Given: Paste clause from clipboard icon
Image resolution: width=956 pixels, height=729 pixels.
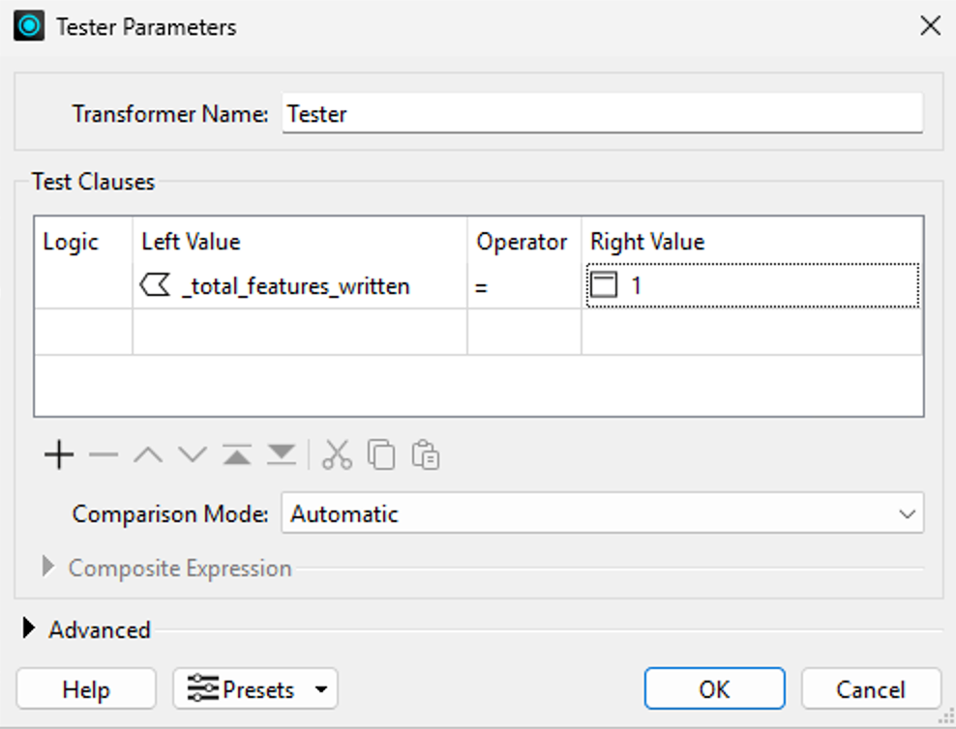Looking at the screenshot, I should 426,455.
